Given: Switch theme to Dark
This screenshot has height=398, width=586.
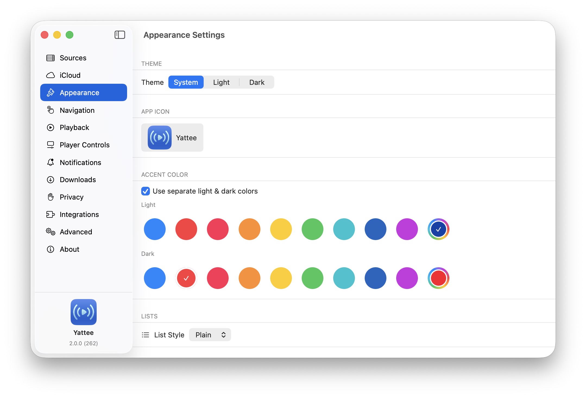Looking at the screenshot, I should pyautogui.click(x=257, y=82).
